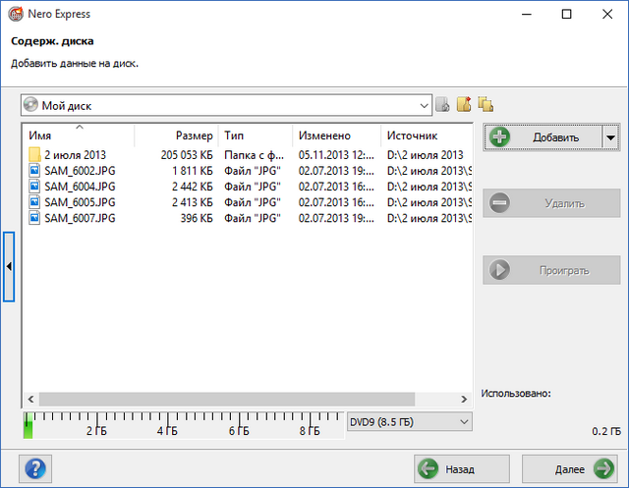
Task: Click the image icon of SAM_6002.JPG
Action: coord(34,171)
